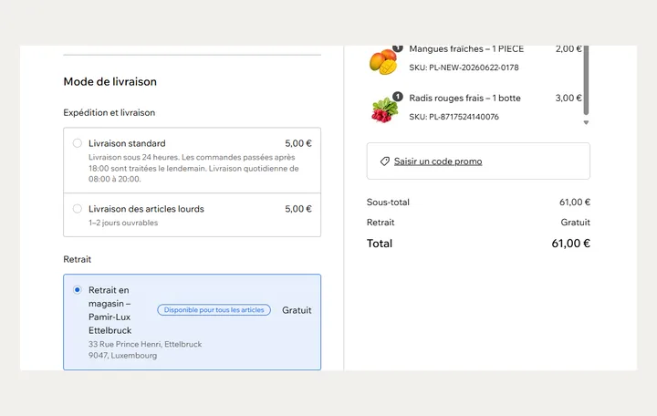Click the 33 Rue Prince Henri, Ettelbruck address

145,344
